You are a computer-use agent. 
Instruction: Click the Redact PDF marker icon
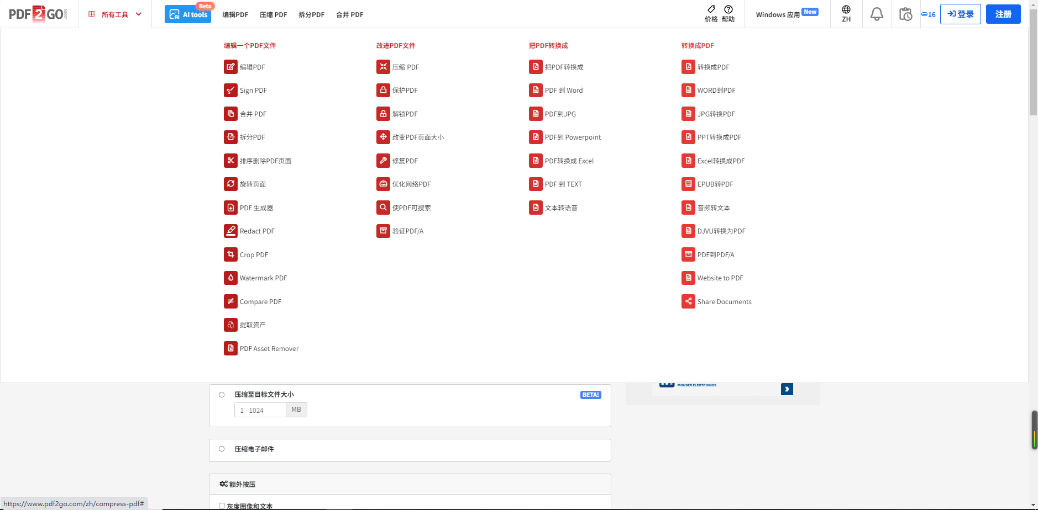click(x=230, y=231)
